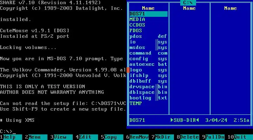Screen dimensions: 253x140
Task: Select the io.sys file
Action: 148,42
